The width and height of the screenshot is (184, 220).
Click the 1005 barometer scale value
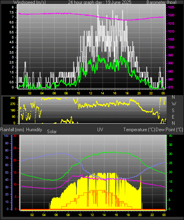(171, 39)
